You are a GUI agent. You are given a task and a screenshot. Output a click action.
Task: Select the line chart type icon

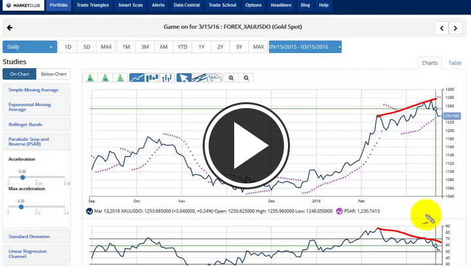pos(137,77)
